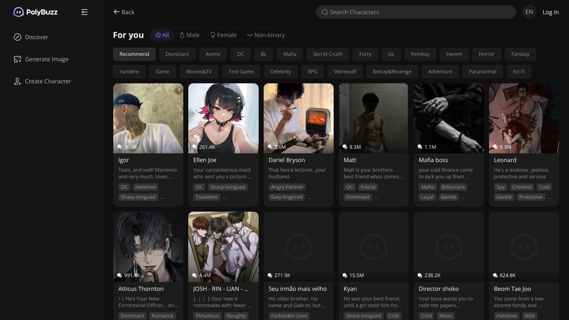Select the Femboy category tag
This screenshot has height=320, width=569.
pos(420,54)
